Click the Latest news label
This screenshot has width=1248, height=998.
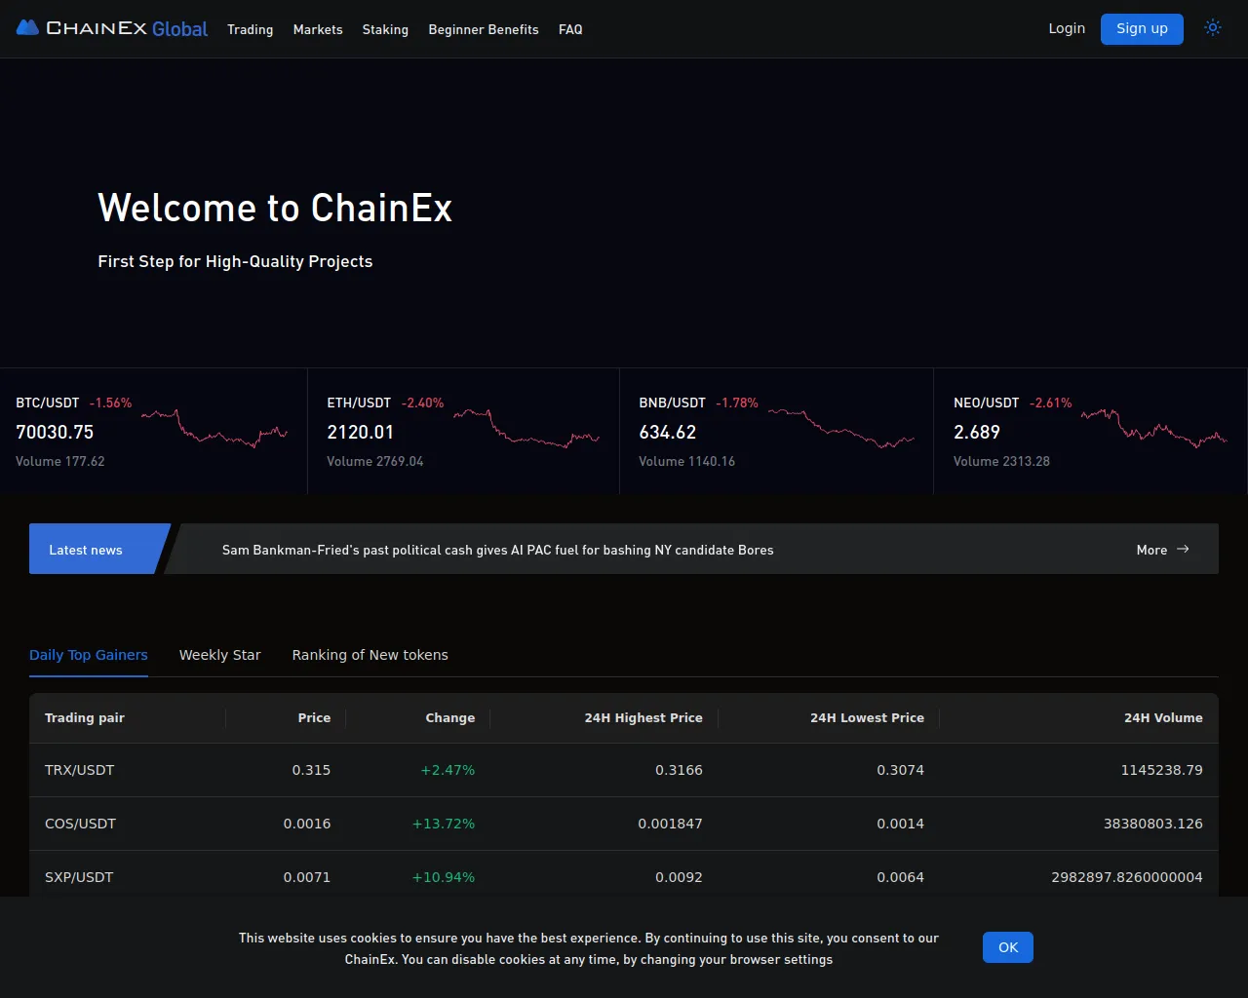pos(86,550)
